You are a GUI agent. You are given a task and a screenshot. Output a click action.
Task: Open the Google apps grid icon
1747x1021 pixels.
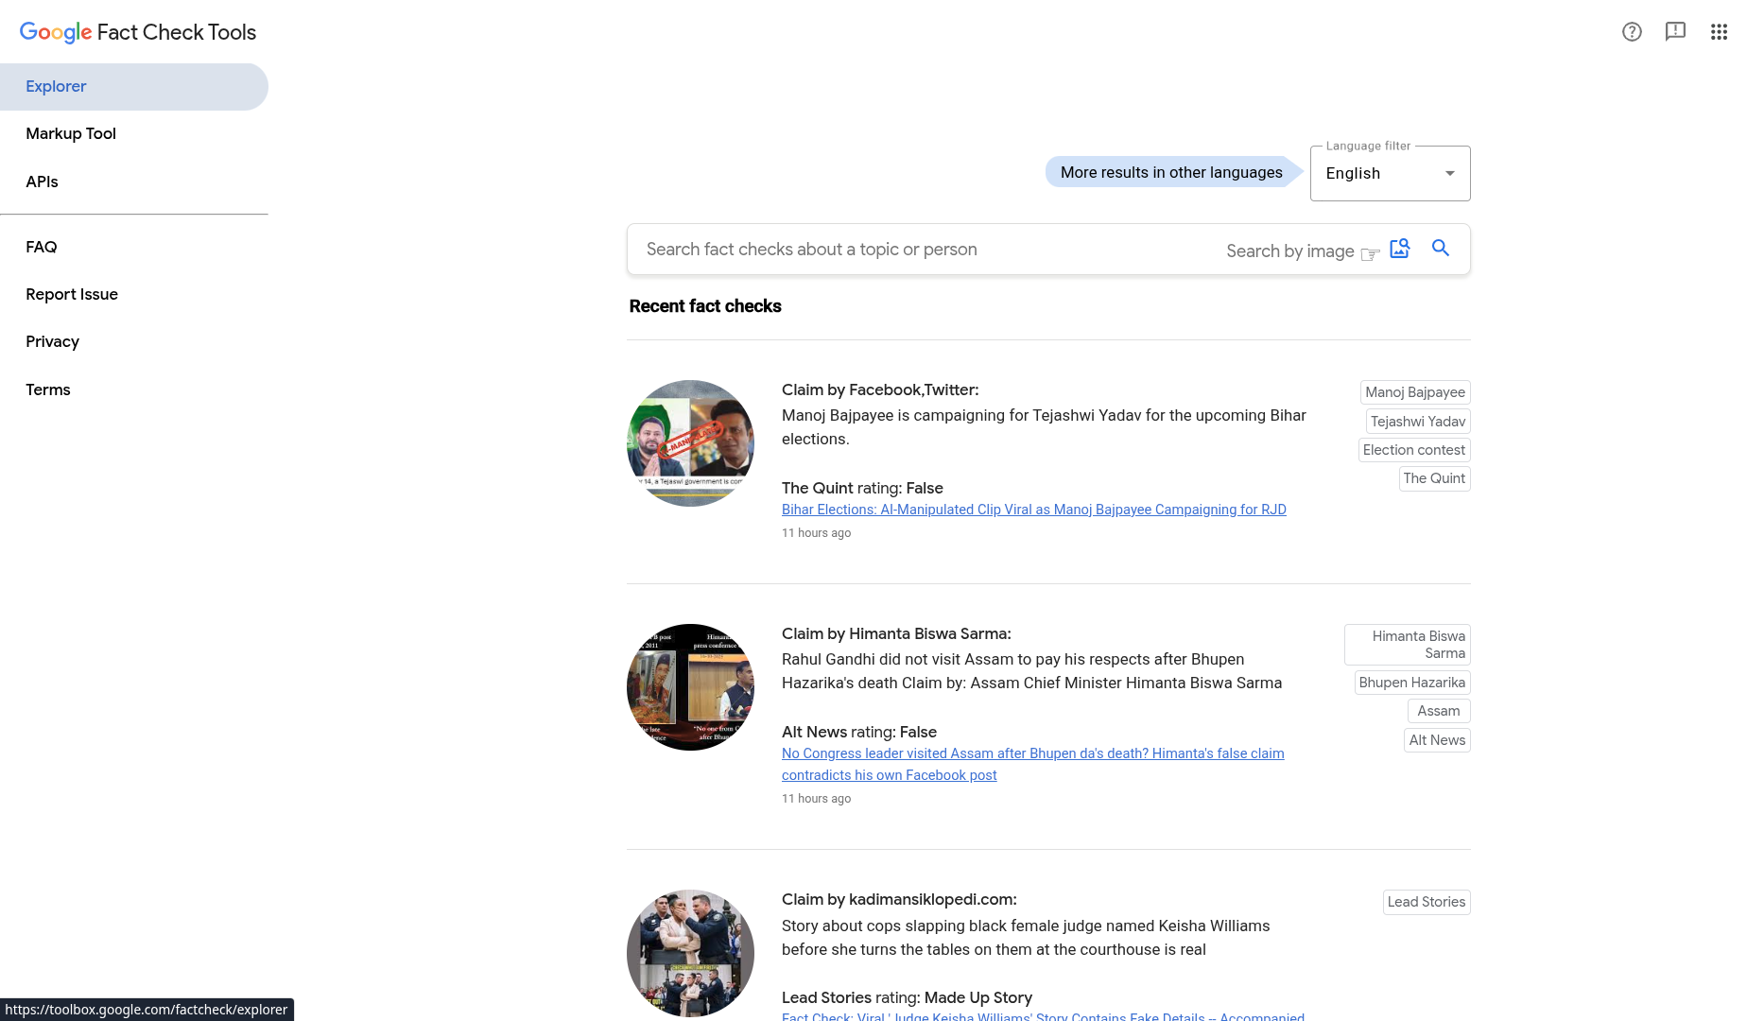tap(1719, 32)
